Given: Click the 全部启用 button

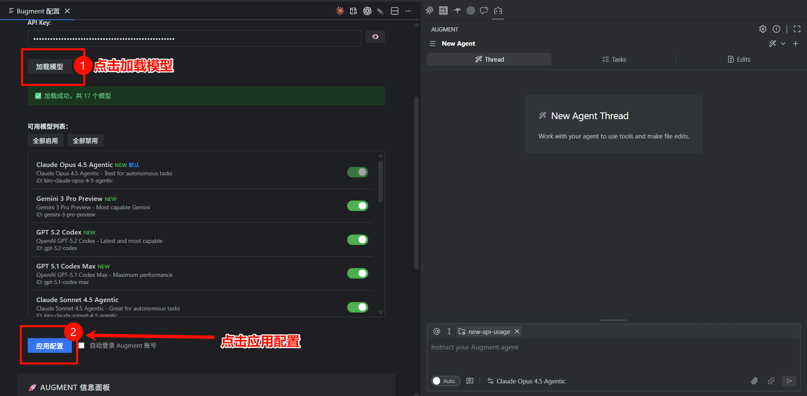Looking at the screenshot, I should 45,141.
